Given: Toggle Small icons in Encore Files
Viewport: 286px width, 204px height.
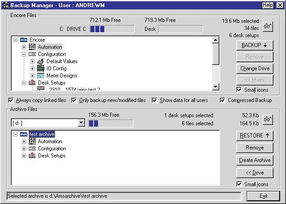Looking at the screenshot, I should pyautogui.click(x=239, y=89).
